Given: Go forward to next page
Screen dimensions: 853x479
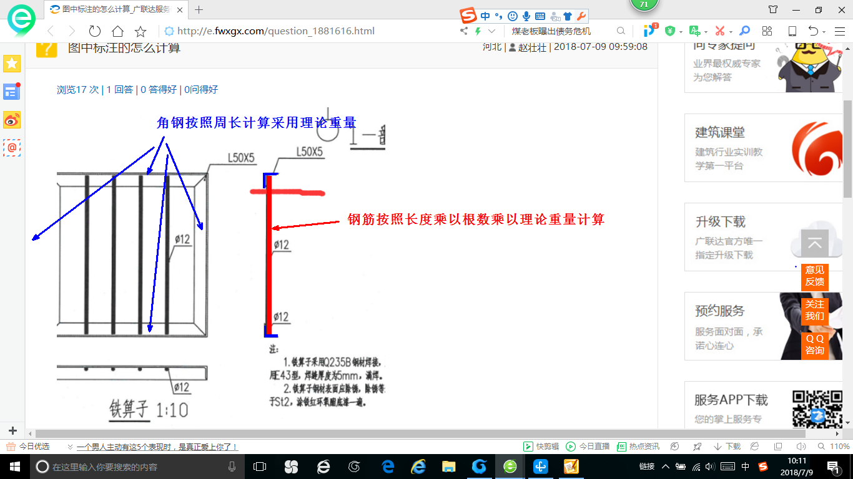Looking at the screenshot, I should pos(72,31).
